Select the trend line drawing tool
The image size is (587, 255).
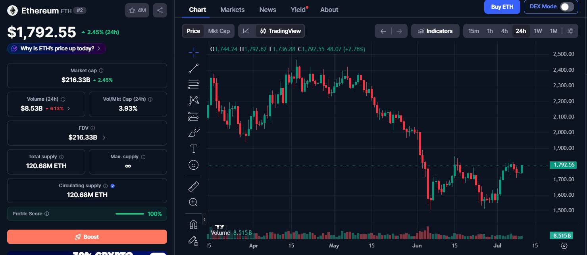point(194,68)
